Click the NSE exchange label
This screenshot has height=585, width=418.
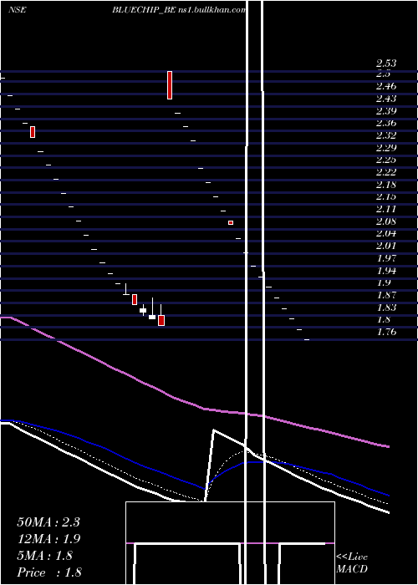18,10
